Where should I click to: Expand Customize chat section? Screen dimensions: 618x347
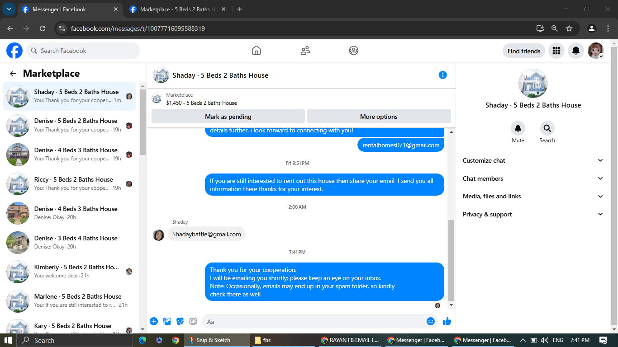tap(533, 160)
